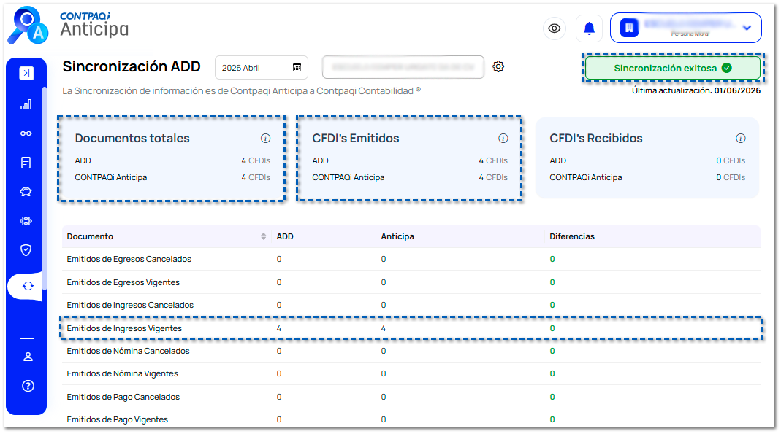Open the glasses icon in sidebar
The width and height of the screenshot is (781, 434).
click(26, 133)
